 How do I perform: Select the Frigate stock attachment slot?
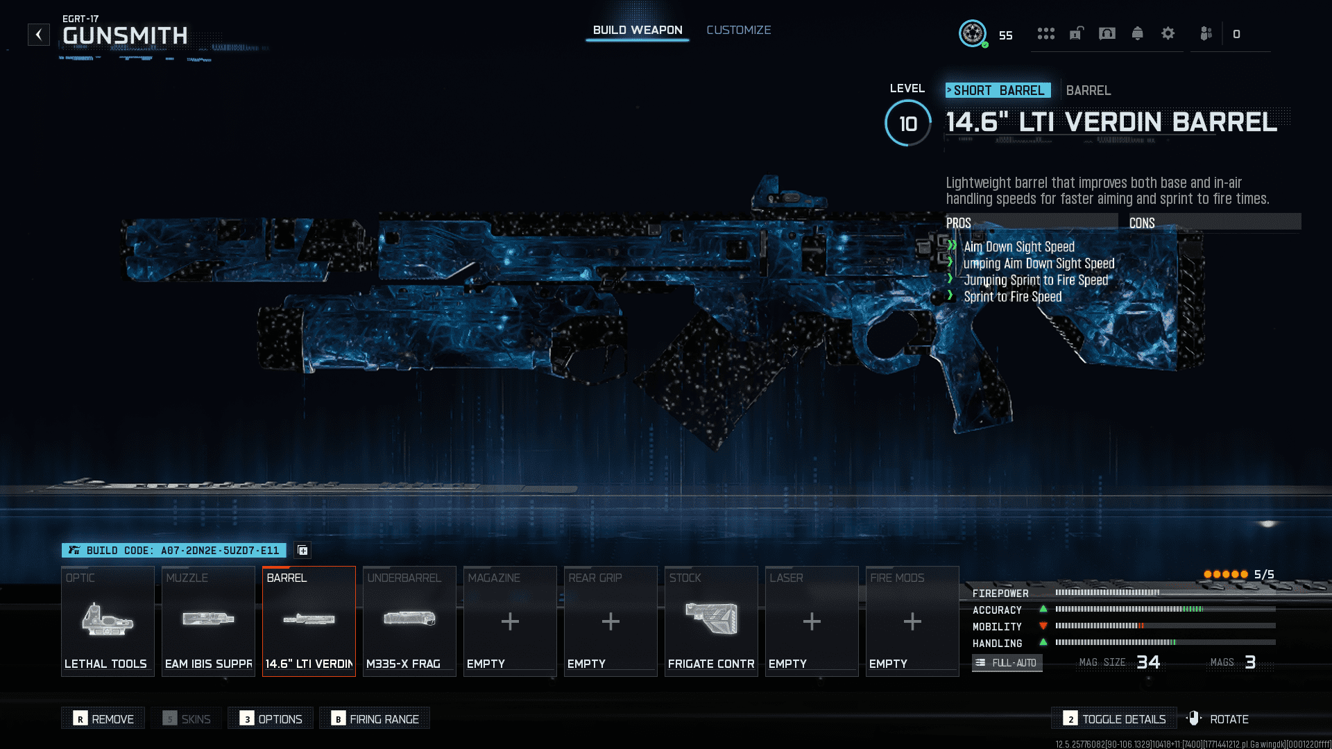coord(711,621)
